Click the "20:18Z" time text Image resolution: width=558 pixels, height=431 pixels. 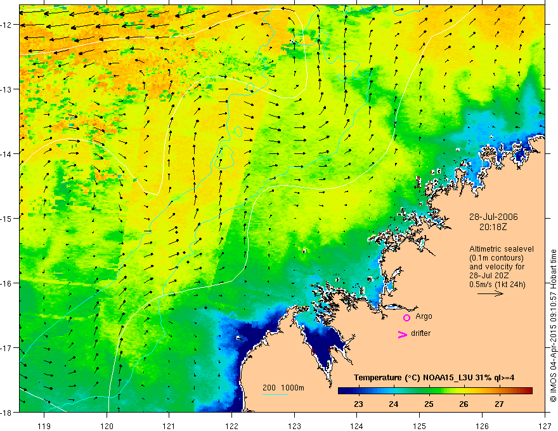click(493, 226)
